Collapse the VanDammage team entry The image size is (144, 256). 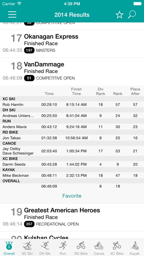[x=72, y=71]
